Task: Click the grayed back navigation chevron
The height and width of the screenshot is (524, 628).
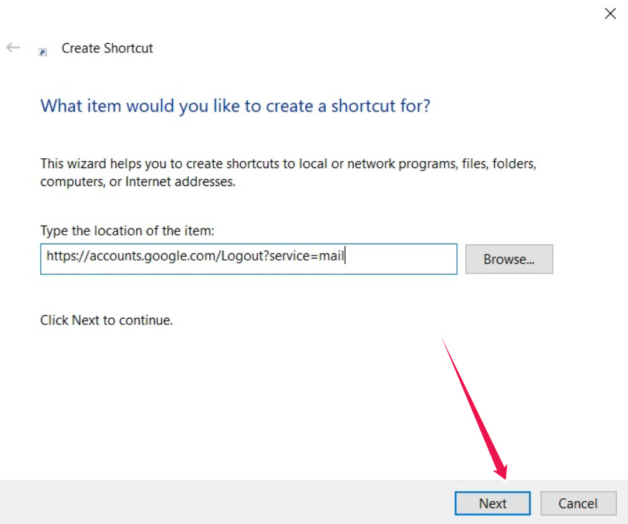Action: pyautogui.click(x=12, y=47)
